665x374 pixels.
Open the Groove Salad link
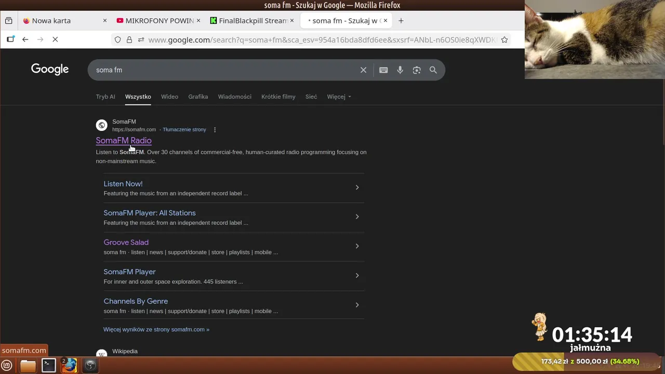click(x=126, y=243)
